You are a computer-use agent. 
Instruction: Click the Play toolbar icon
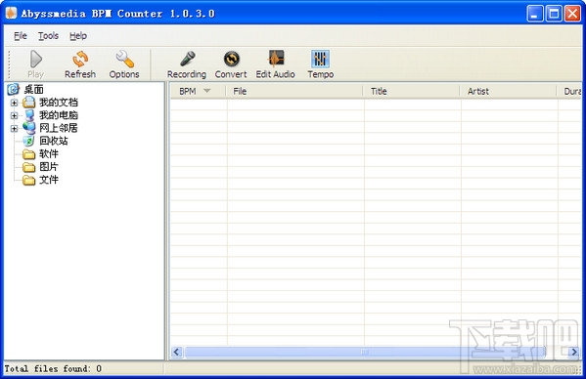tap(36, 59)
